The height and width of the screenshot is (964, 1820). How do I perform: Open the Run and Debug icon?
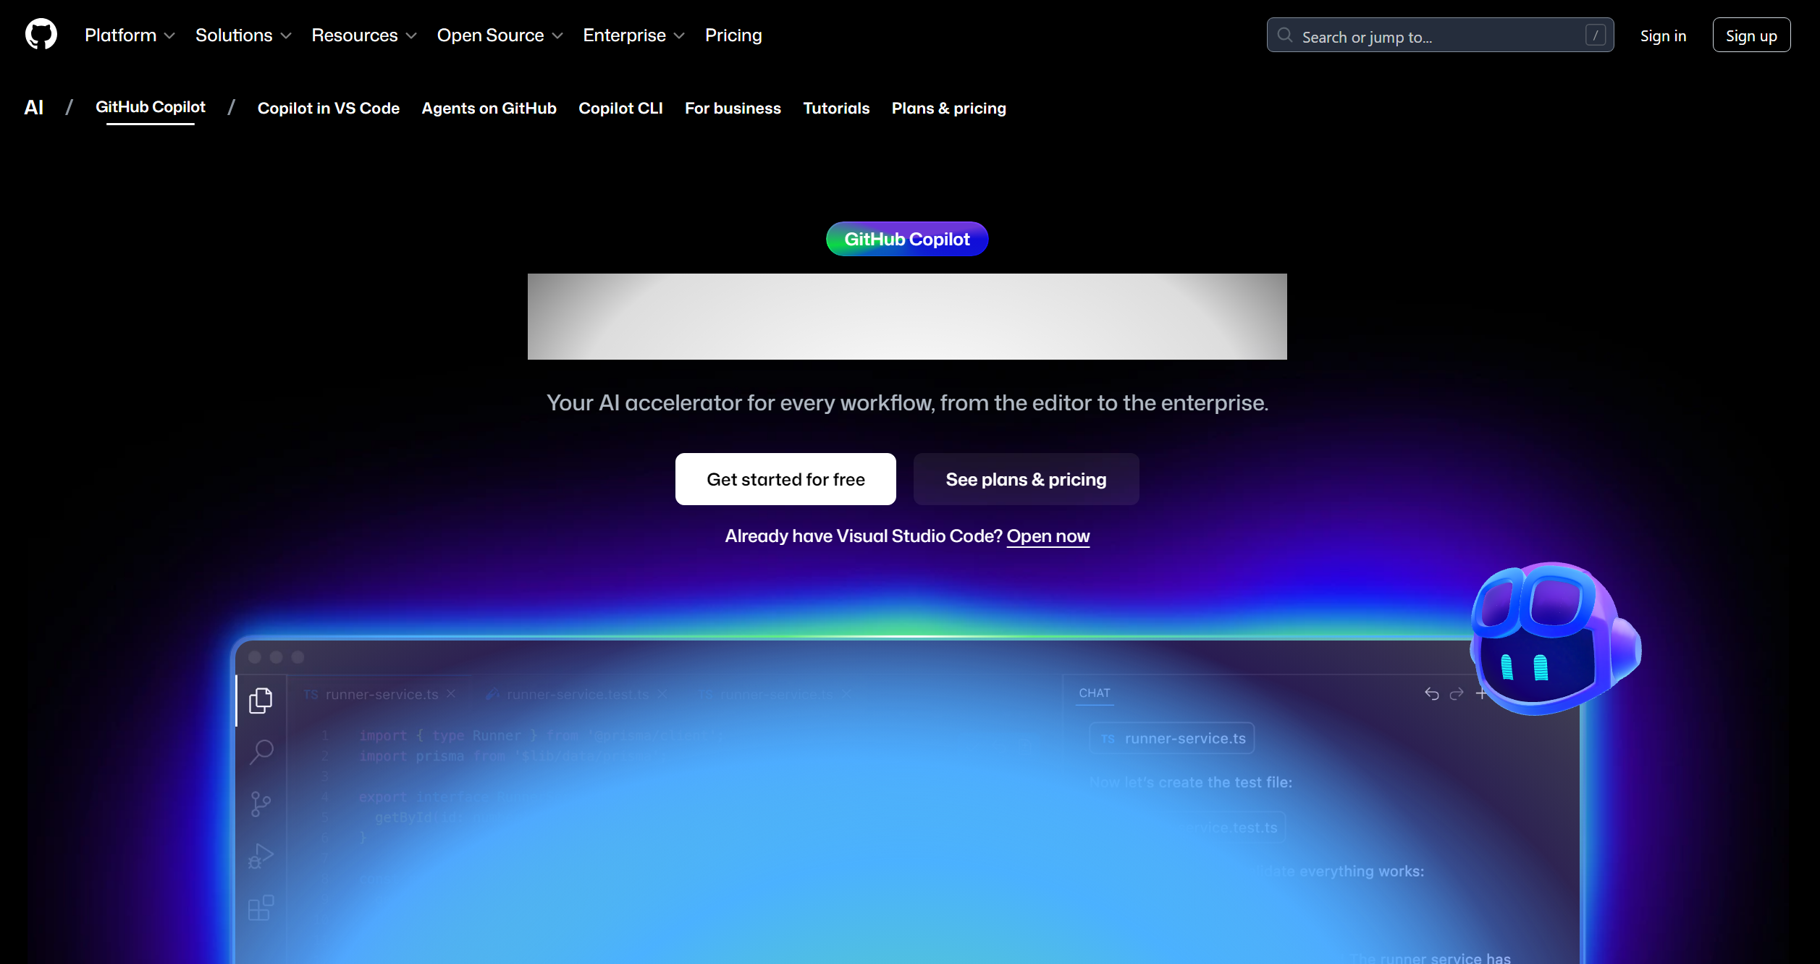[261, 856]
